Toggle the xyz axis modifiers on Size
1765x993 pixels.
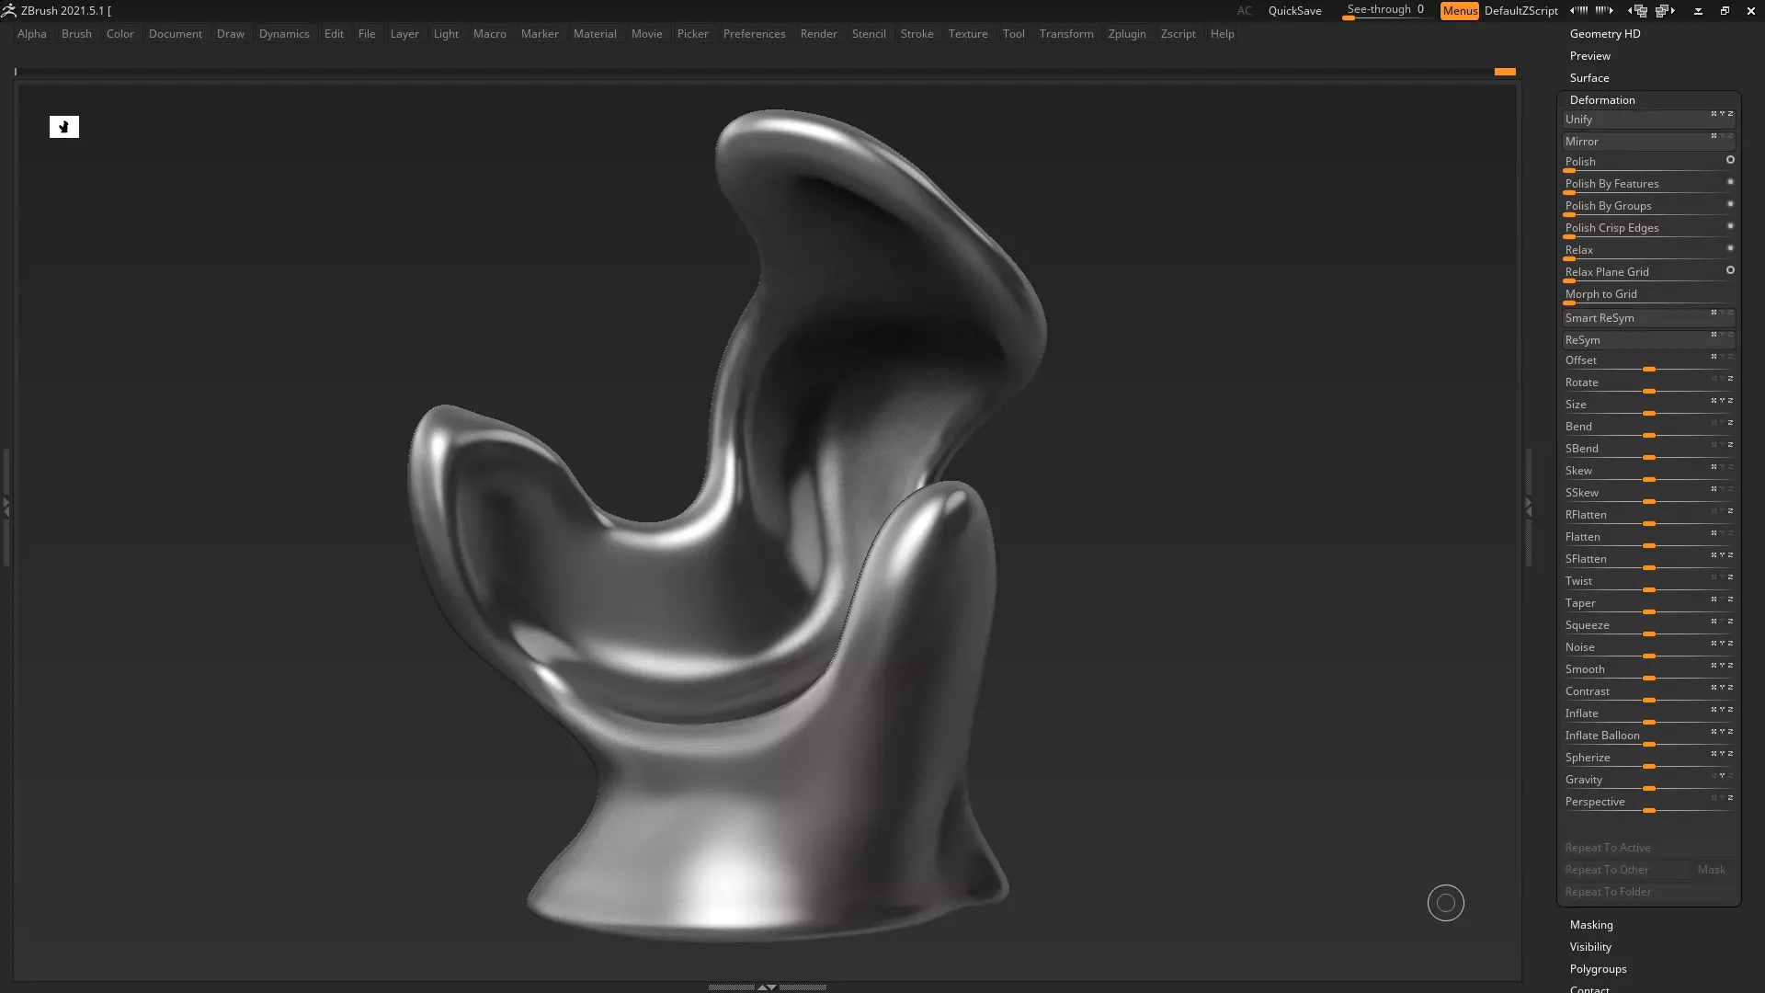[x=1722, y=401]
